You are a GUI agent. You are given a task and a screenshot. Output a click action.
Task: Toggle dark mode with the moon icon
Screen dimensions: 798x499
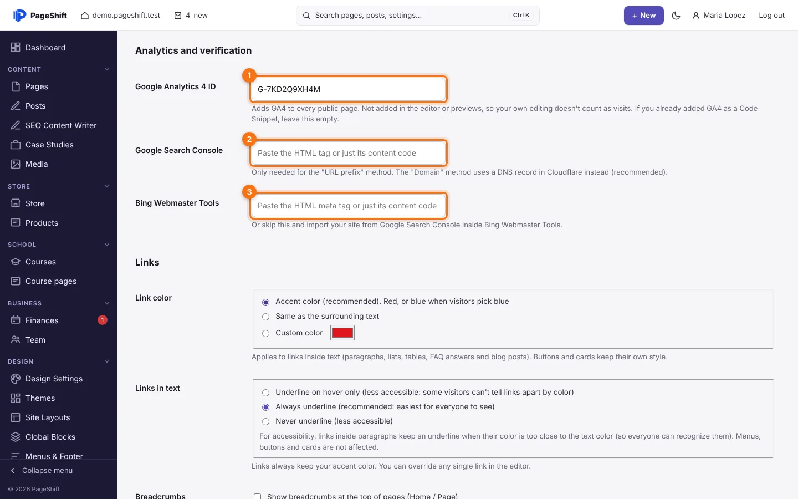[x=676, y=16]
